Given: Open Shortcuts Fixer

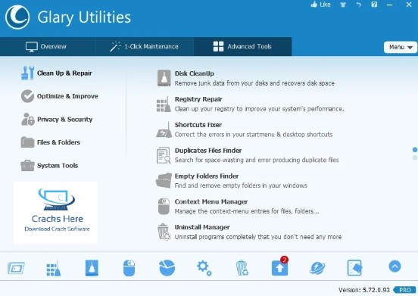Looking at the screenshot, I should (245, 129).
